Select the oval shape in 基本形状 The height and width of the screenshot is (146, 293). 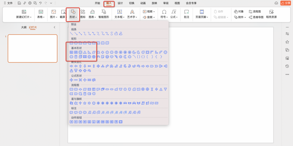80,52
